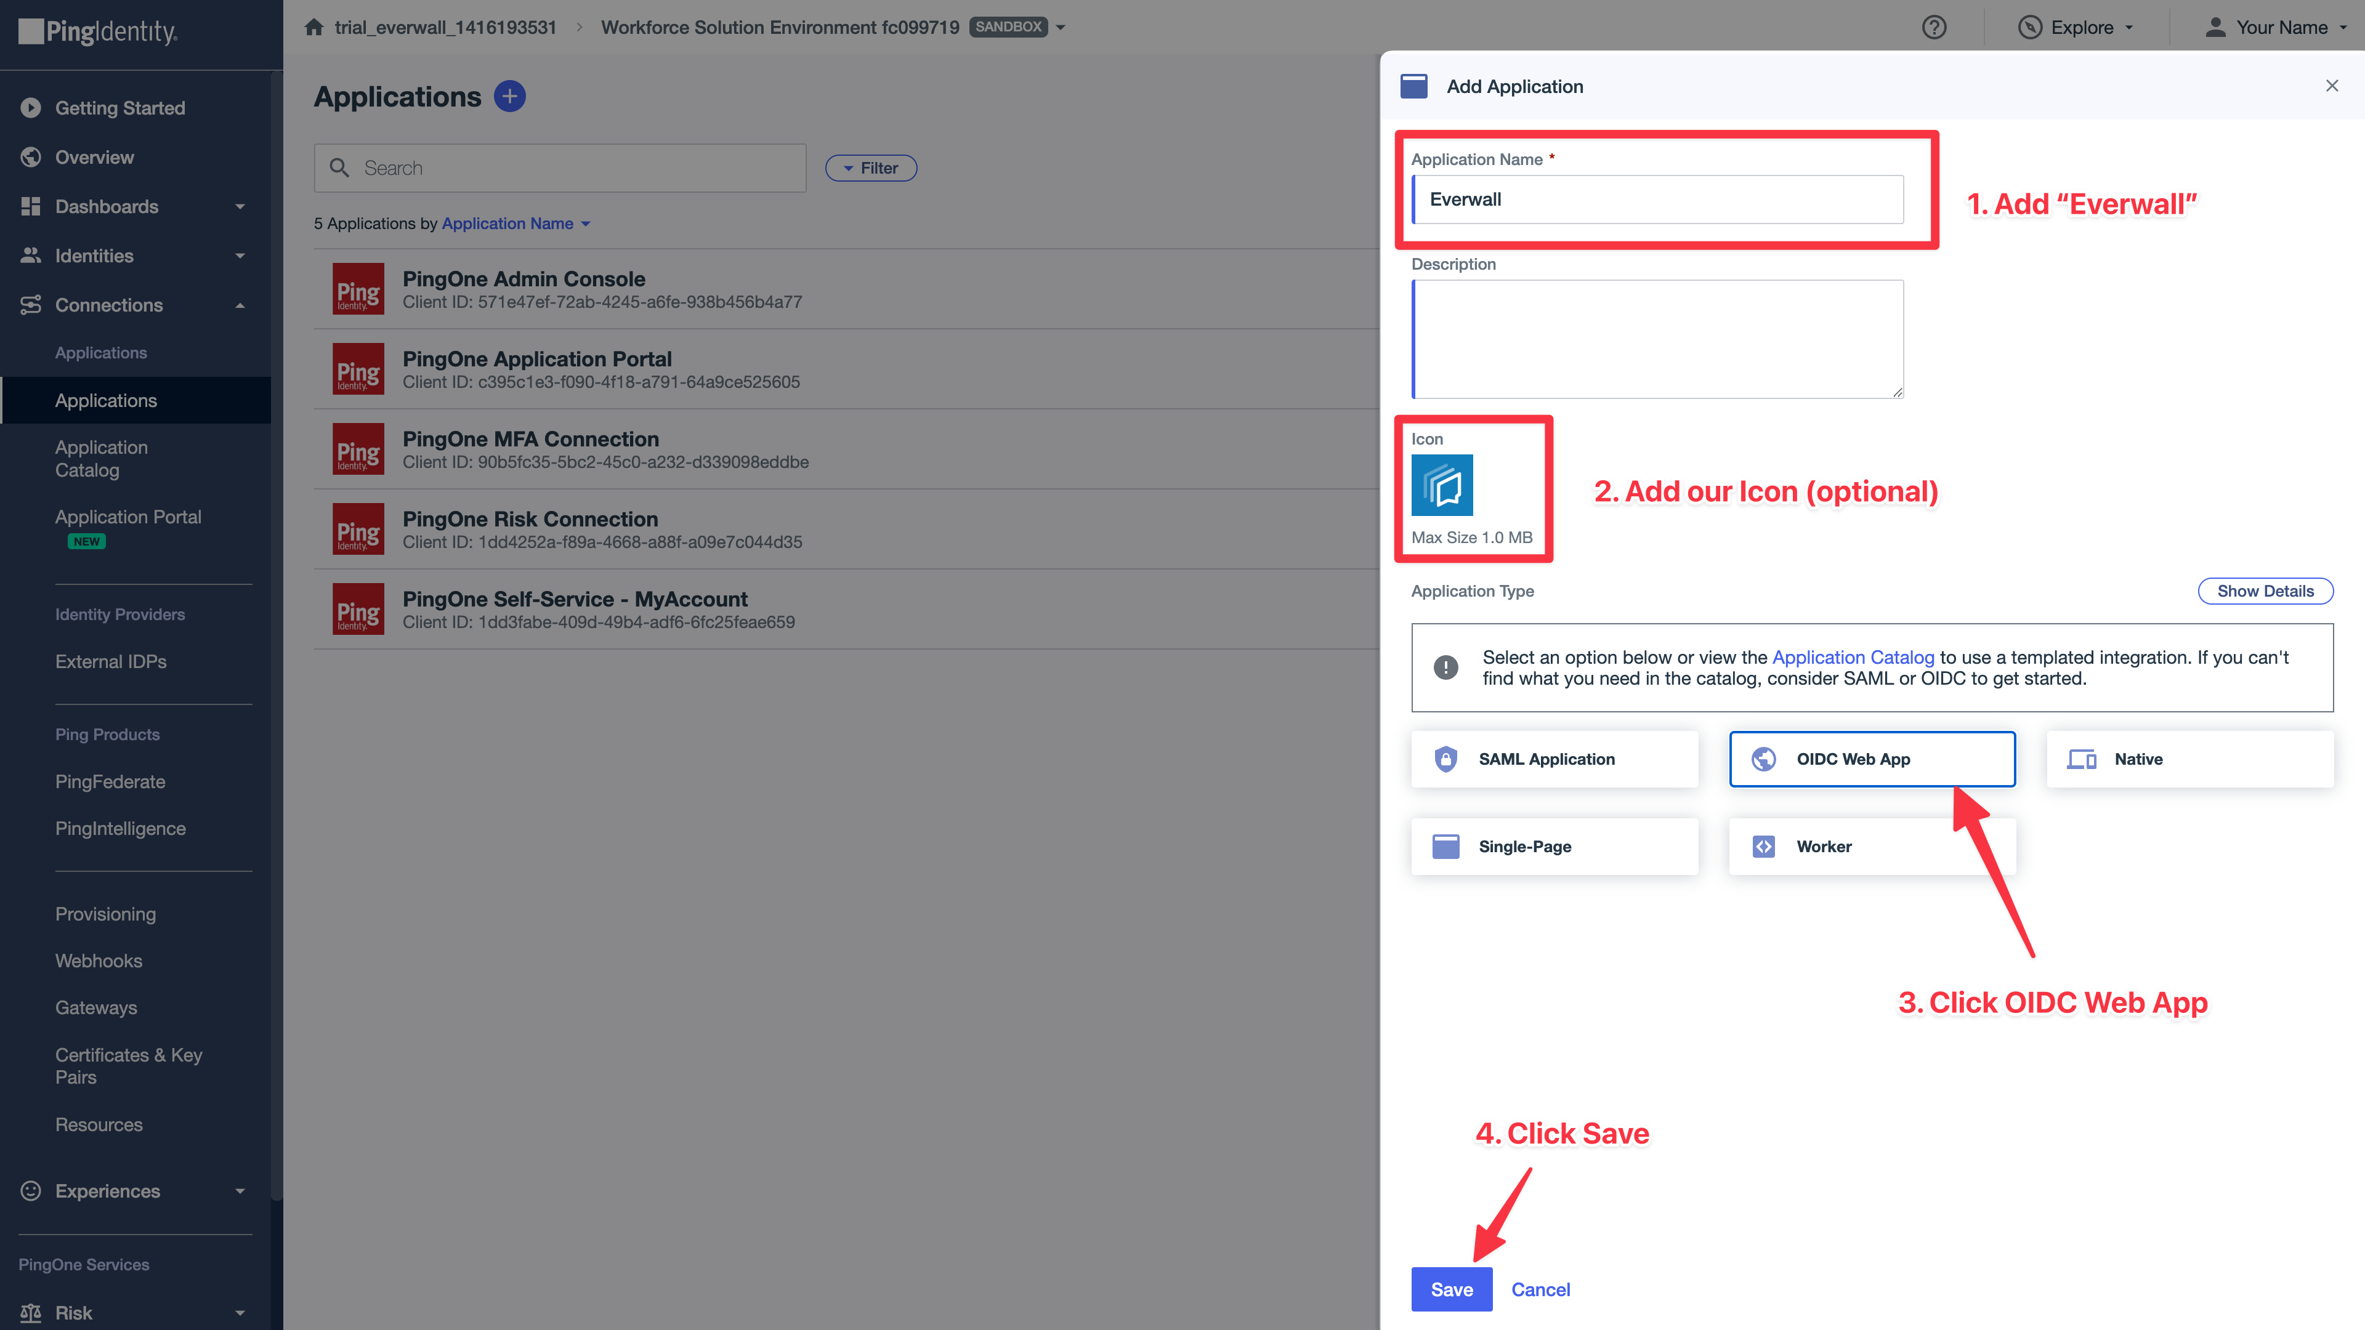Click the Dashboards grid icon

tap(30, 206)
